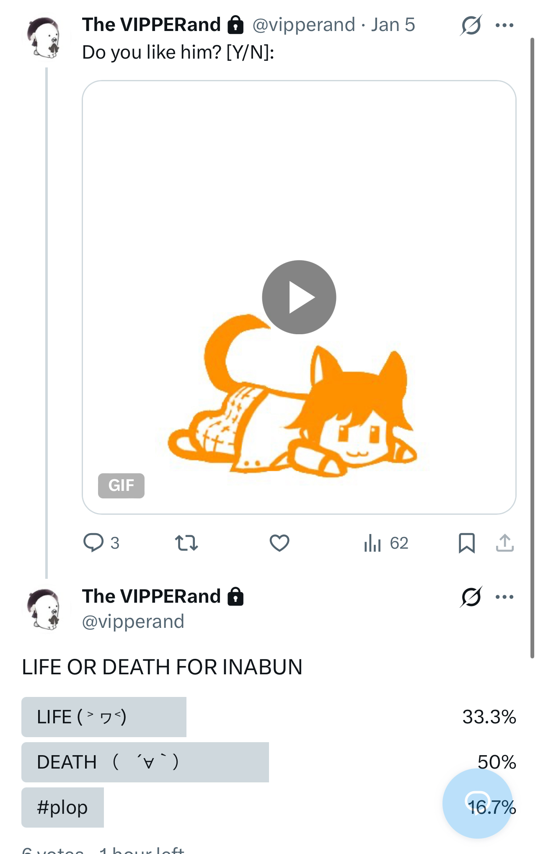Click The VIPPERand name on the Jan 5 tweet
The width and height of the screenshot is (538, 854).
click(x=151, y=25)
